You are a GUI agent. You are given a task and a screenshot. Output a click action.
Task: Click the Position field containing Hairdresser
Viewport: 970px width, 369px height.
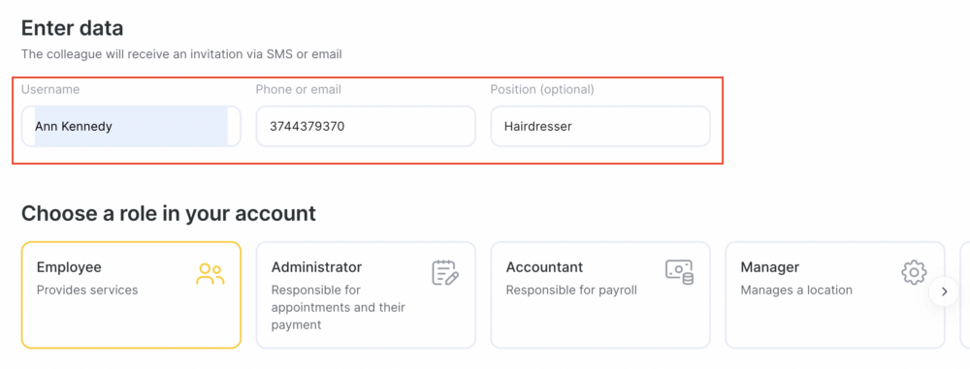click(x=600, y=126)
